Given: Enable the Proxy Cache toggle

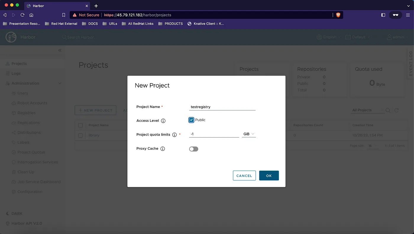Looking at the screenshot, I should point(194,149).
